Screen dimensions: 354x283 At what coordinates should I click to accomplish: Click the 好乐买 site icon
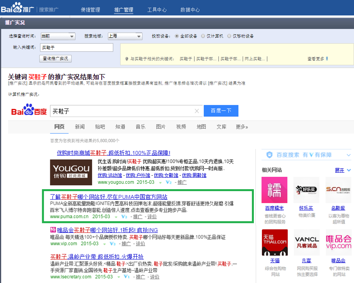click(306, 190)
